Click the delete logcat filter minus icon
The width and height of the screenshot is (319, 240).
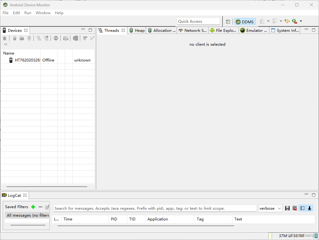(x=40, y=207)
